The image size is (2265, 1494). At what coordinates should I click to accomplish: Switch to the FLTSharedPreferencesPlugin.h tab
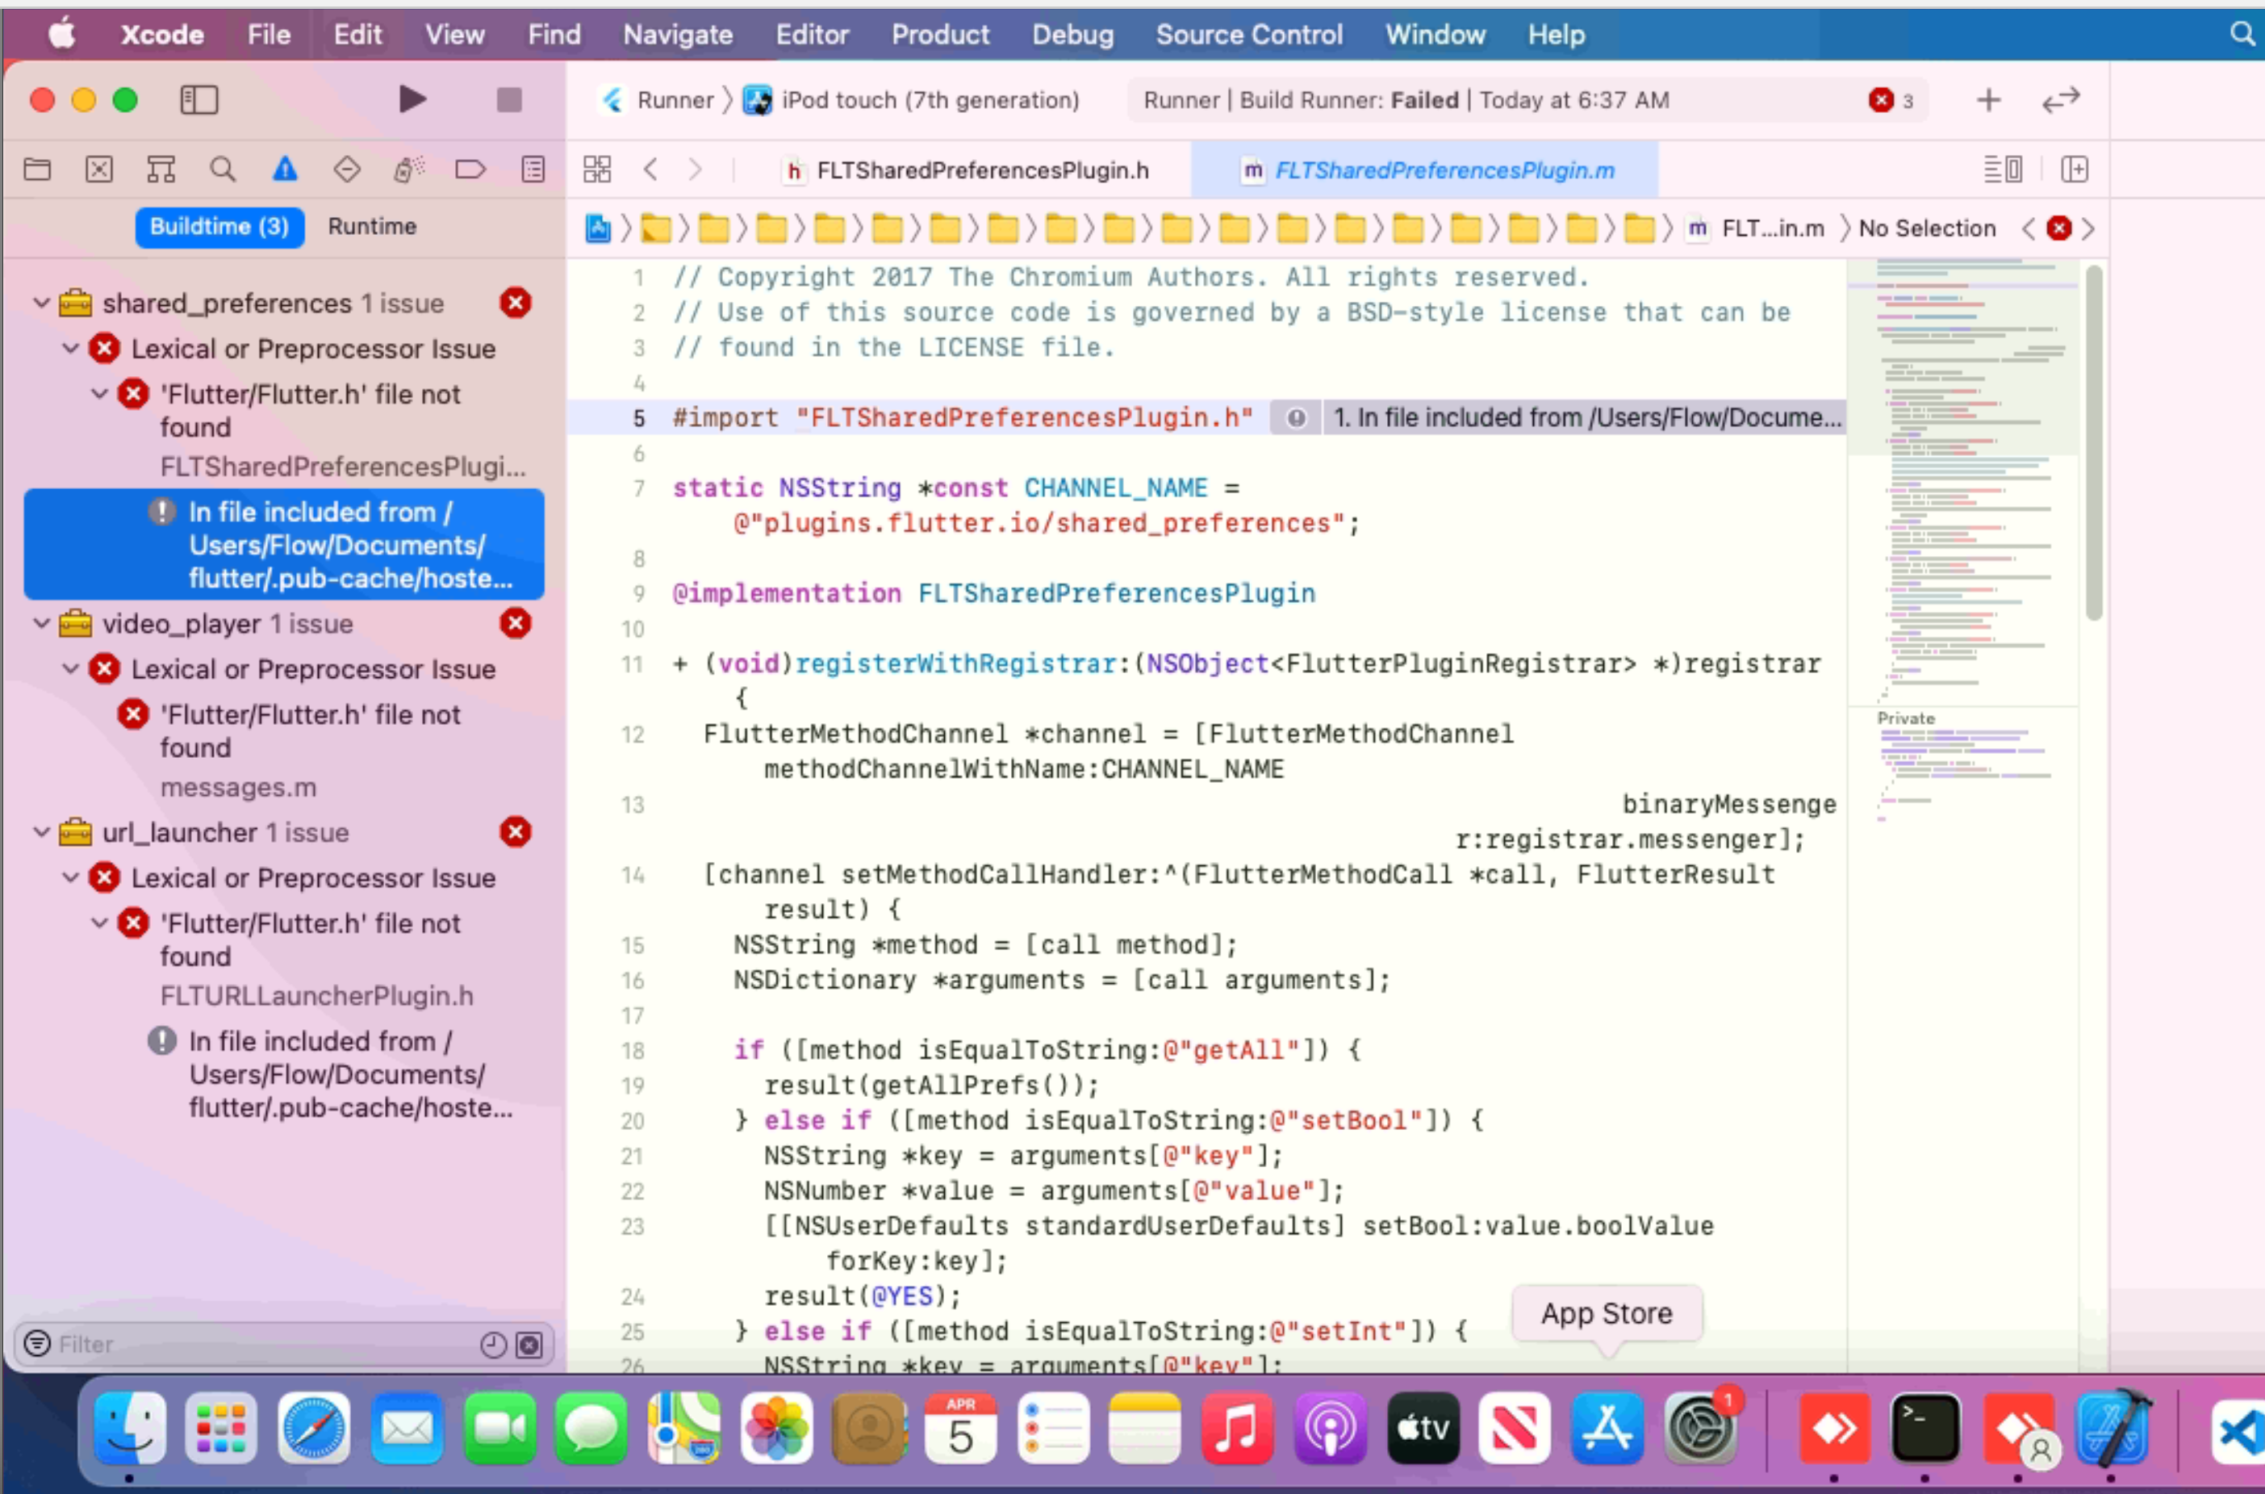(967, 170)
